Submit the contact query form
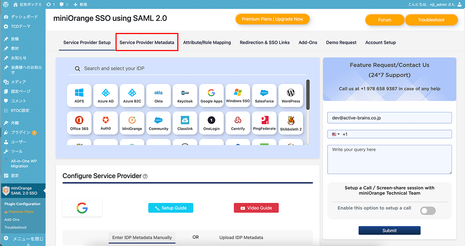The image size is (465, 246). [x=389, y=230]
